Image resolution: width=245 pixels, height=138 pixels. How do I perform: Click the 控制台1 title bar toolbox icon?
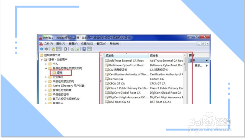click(40, 38)
